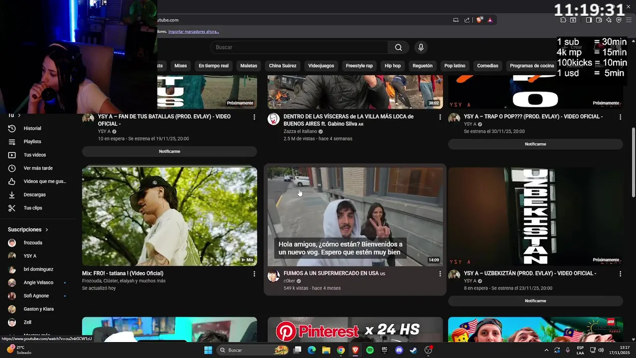Image resolution: width=636 pixels, height=358 pixels.
Task: Open the Pinterest x 24 HS thumbnail
Action: (355, 330)
